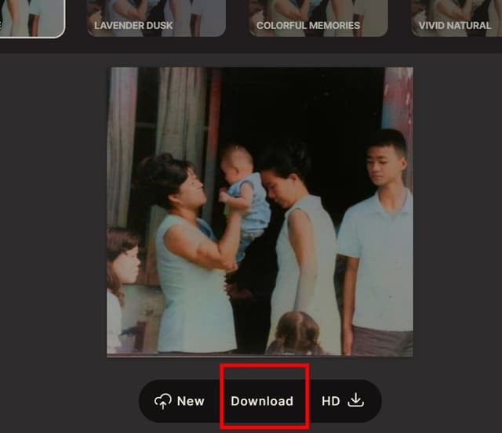This screenshot has height=433, width=502.
Task: Click the colorized family photo preview
Action: click(x=260, y=211)
